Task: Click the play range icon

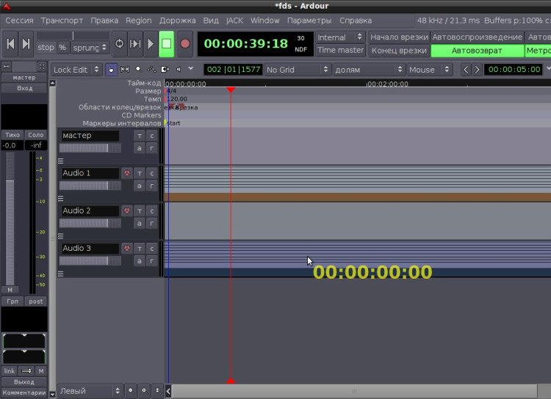Action: [x=135, y=44]
